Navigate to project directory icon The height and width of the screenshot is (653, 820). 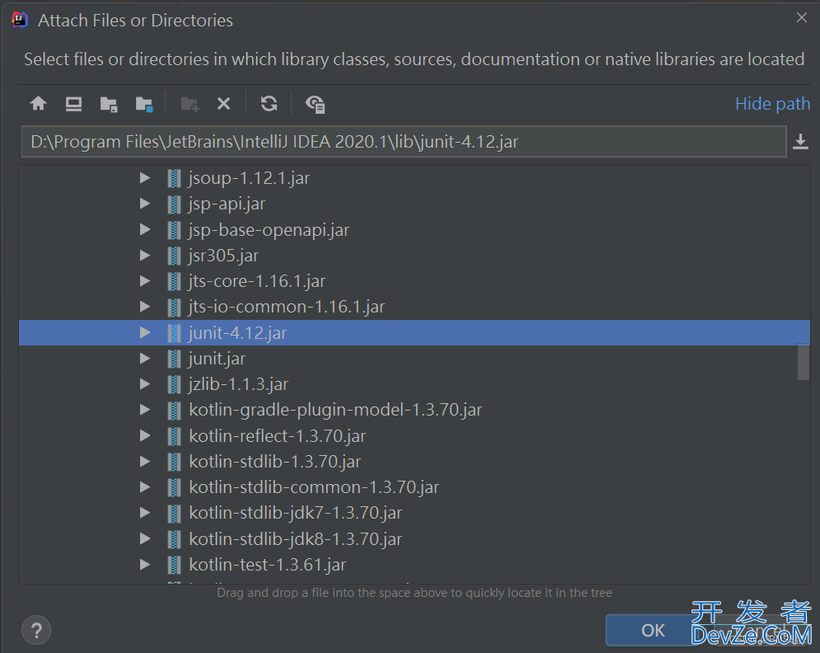(x=109, y=104)
